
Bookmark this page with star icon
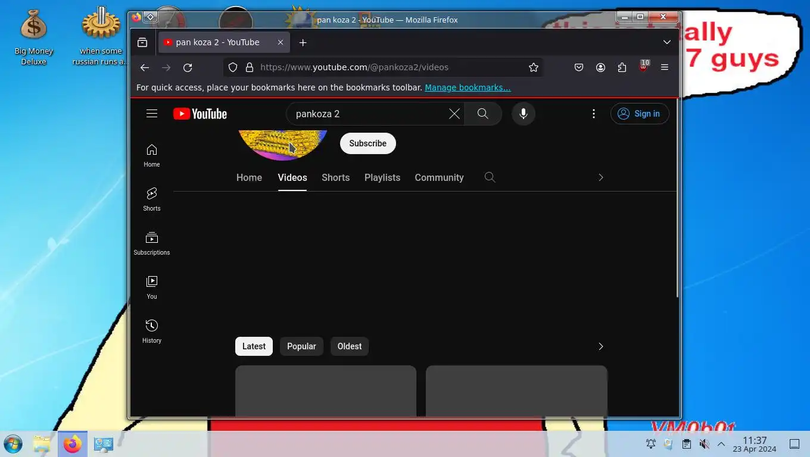534,67
